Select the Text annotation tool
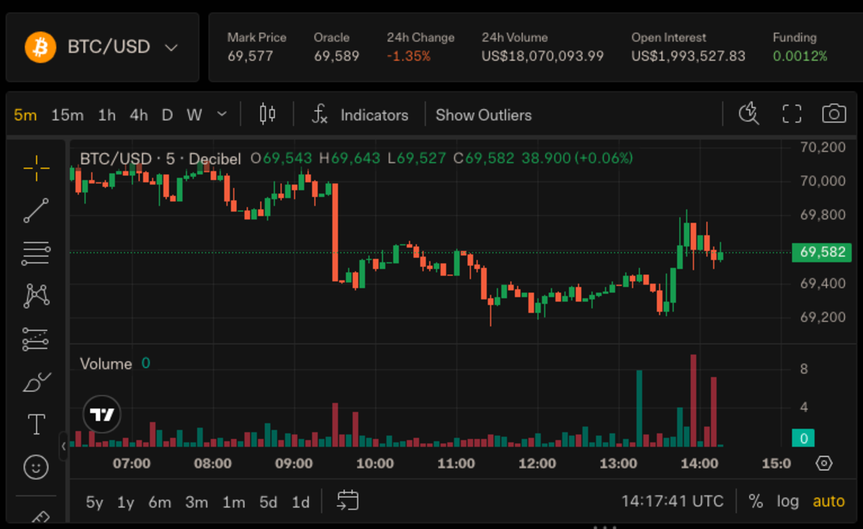This screenshot has width=863, height=529. [36, 424]
